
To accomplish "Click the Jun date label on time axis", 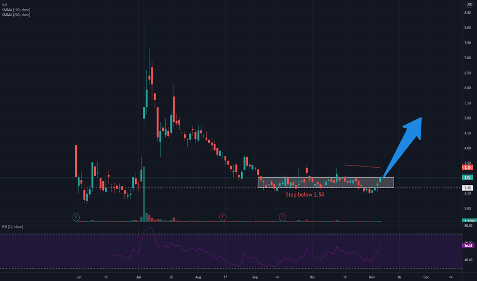I will (78, 277).
